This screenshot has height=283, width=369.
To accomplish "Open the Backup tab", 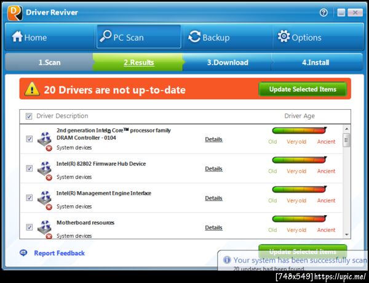I will point(228,37).
